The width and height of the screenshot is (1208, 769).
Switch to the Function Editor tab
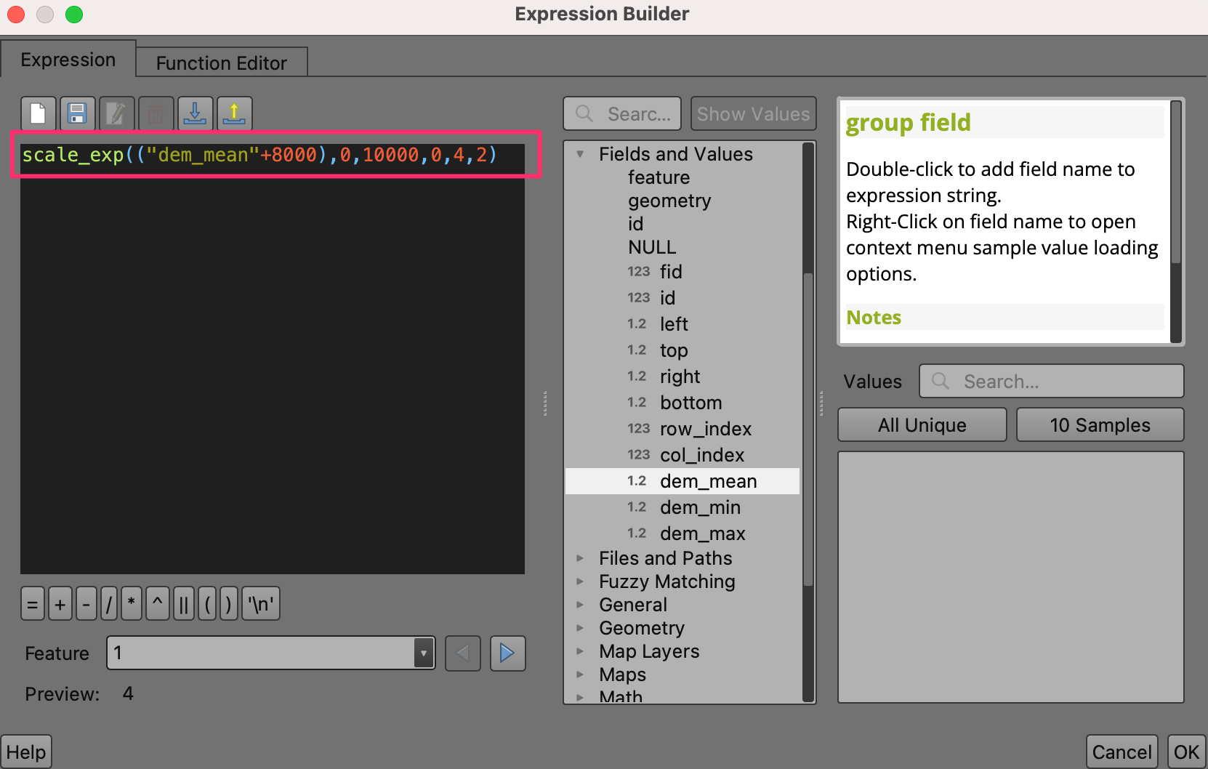click(x=221, y=63)
